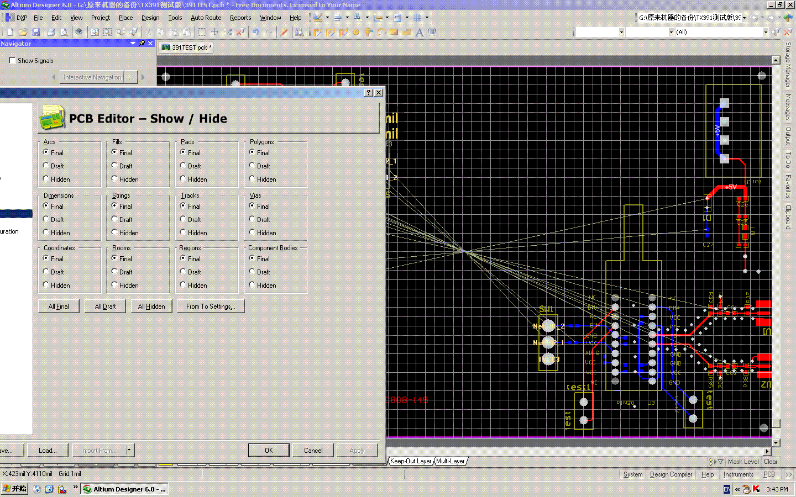This screenshot has height=497, width=796.
Task: Select Hidden for Vias
Action: pyautogui.click(x=252, y=232)
